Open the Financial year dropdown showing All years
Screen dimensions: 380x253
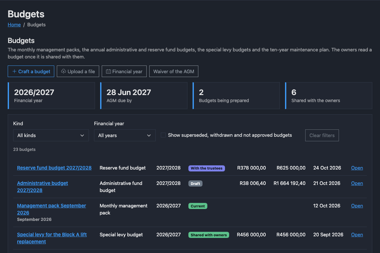click(x=125, y=135)
